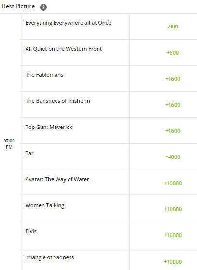The width and height of the screenshot is (197, 270).
Task: Choose Avatar: The Way of Water +10000
Action: tap(172, 183)
